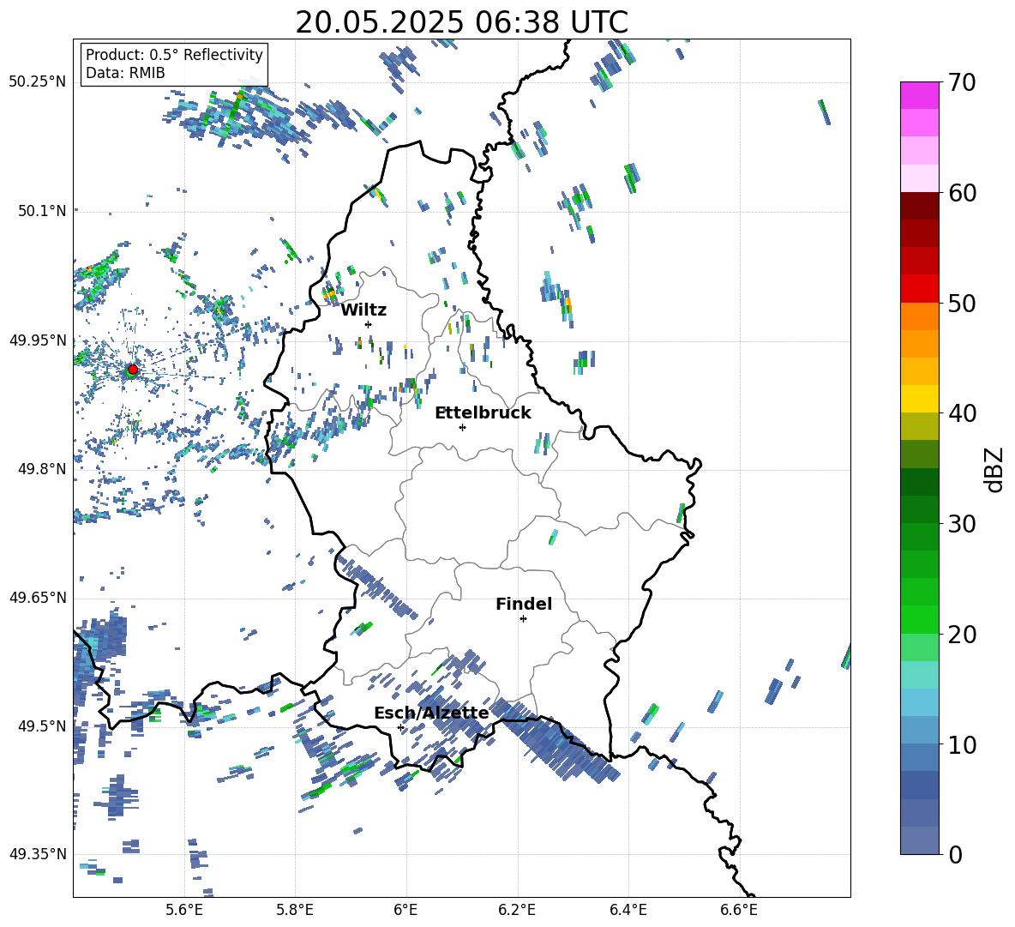Viewport: 1015px width, 927px height.
Task: Click the 60 tick on the colorbar
Action: point(962,193)
